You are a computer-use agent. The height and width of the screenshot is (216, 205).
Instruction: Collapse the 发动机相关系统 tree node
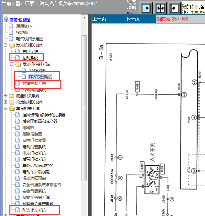click(5, 45)
